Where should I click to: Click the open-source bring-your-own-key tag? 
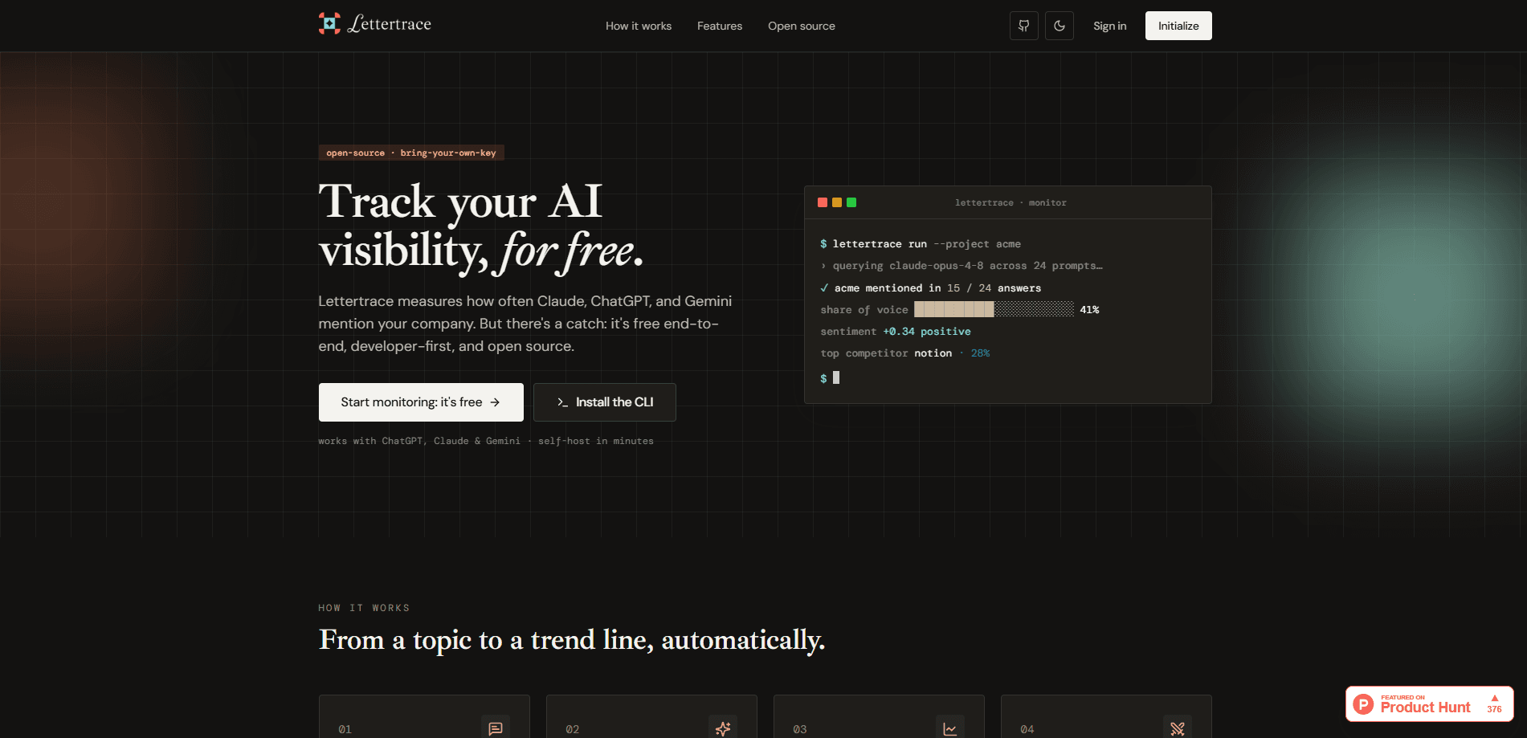[411, 153]
